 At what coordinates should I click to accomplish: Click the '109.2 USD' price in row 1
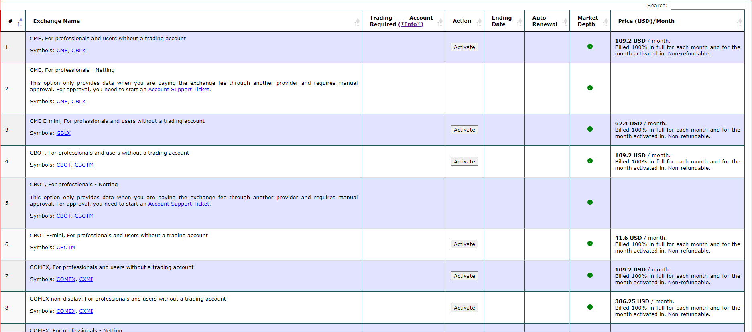click(630, 41)
